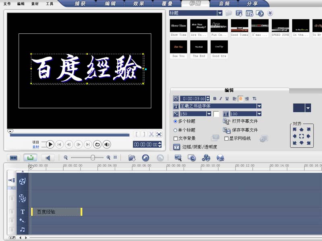322x241 pixels.
Task: Enable the text background checkbox
Action: 176,139
